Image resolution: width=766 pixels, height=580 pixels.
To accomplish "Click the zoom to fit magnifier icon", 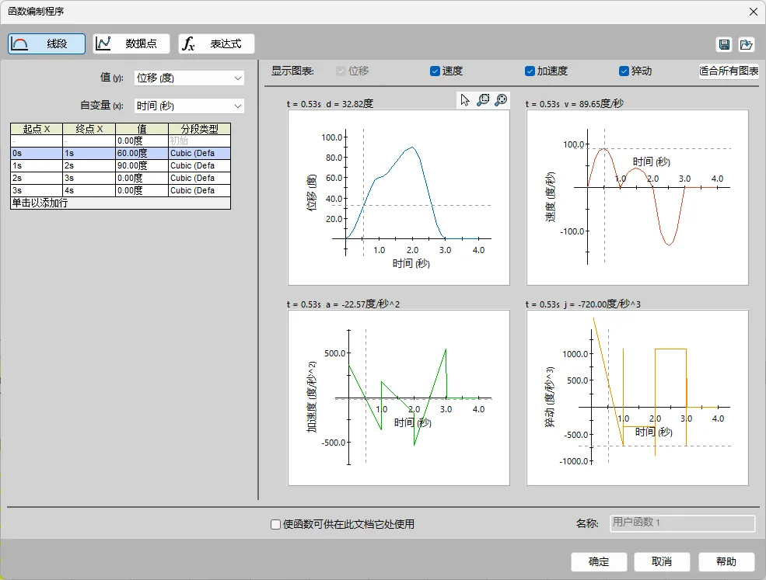I will click(x=501, y=100).
